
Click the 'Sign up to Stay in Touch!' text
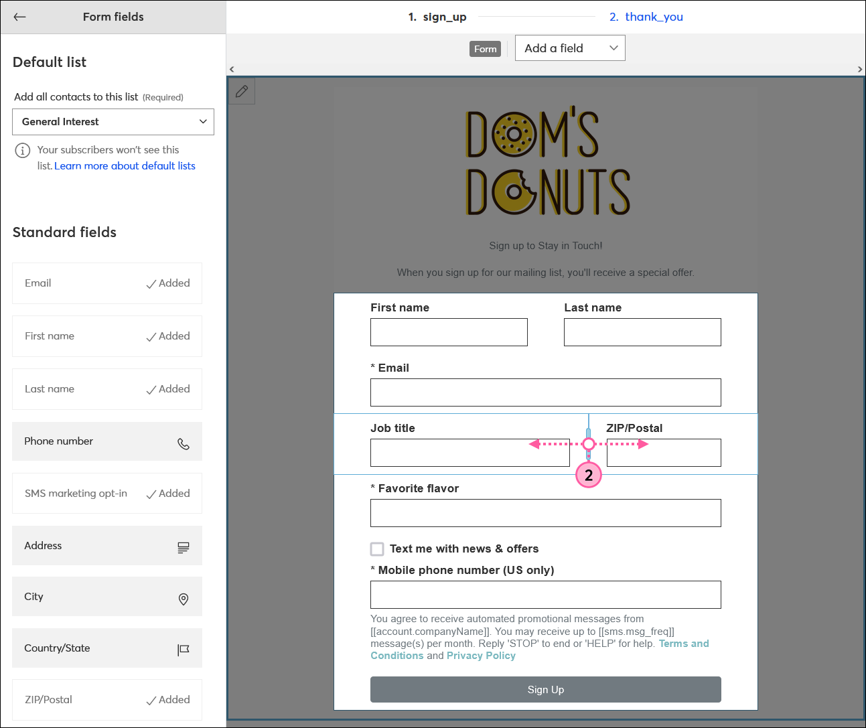click(x=546, y=246)
